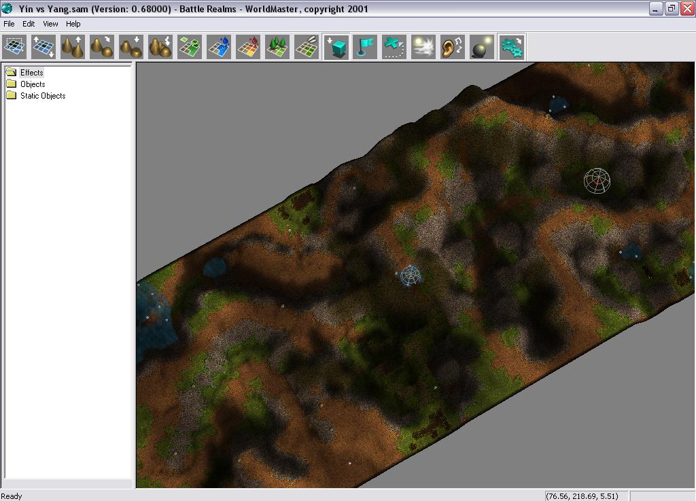Select the rice seed tile tool
This screenshot has width=696, height=501.
click(x=307, y=47)
